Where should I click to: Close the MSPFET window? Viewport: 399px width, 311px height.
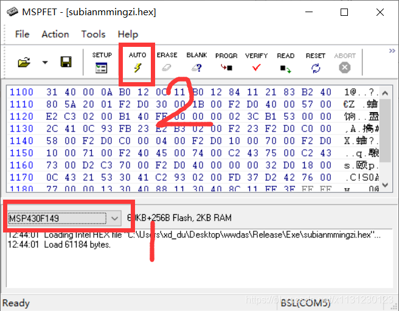tap(380, 12)
